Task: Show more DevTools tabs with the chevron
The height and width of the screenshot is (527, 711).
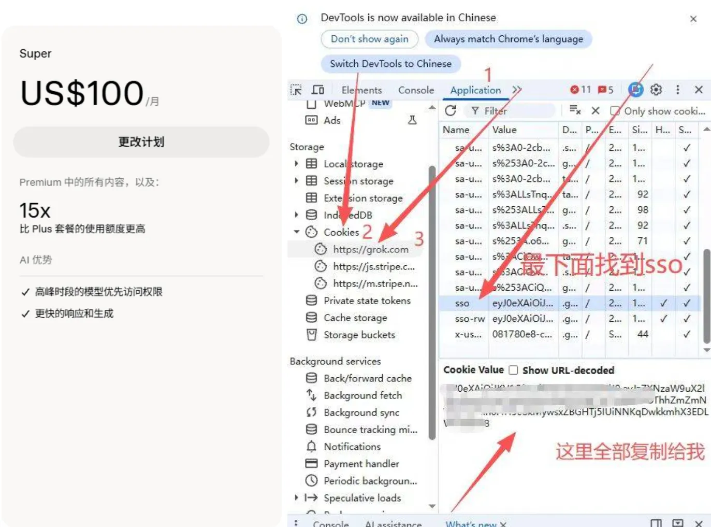Action: [516, 90]
